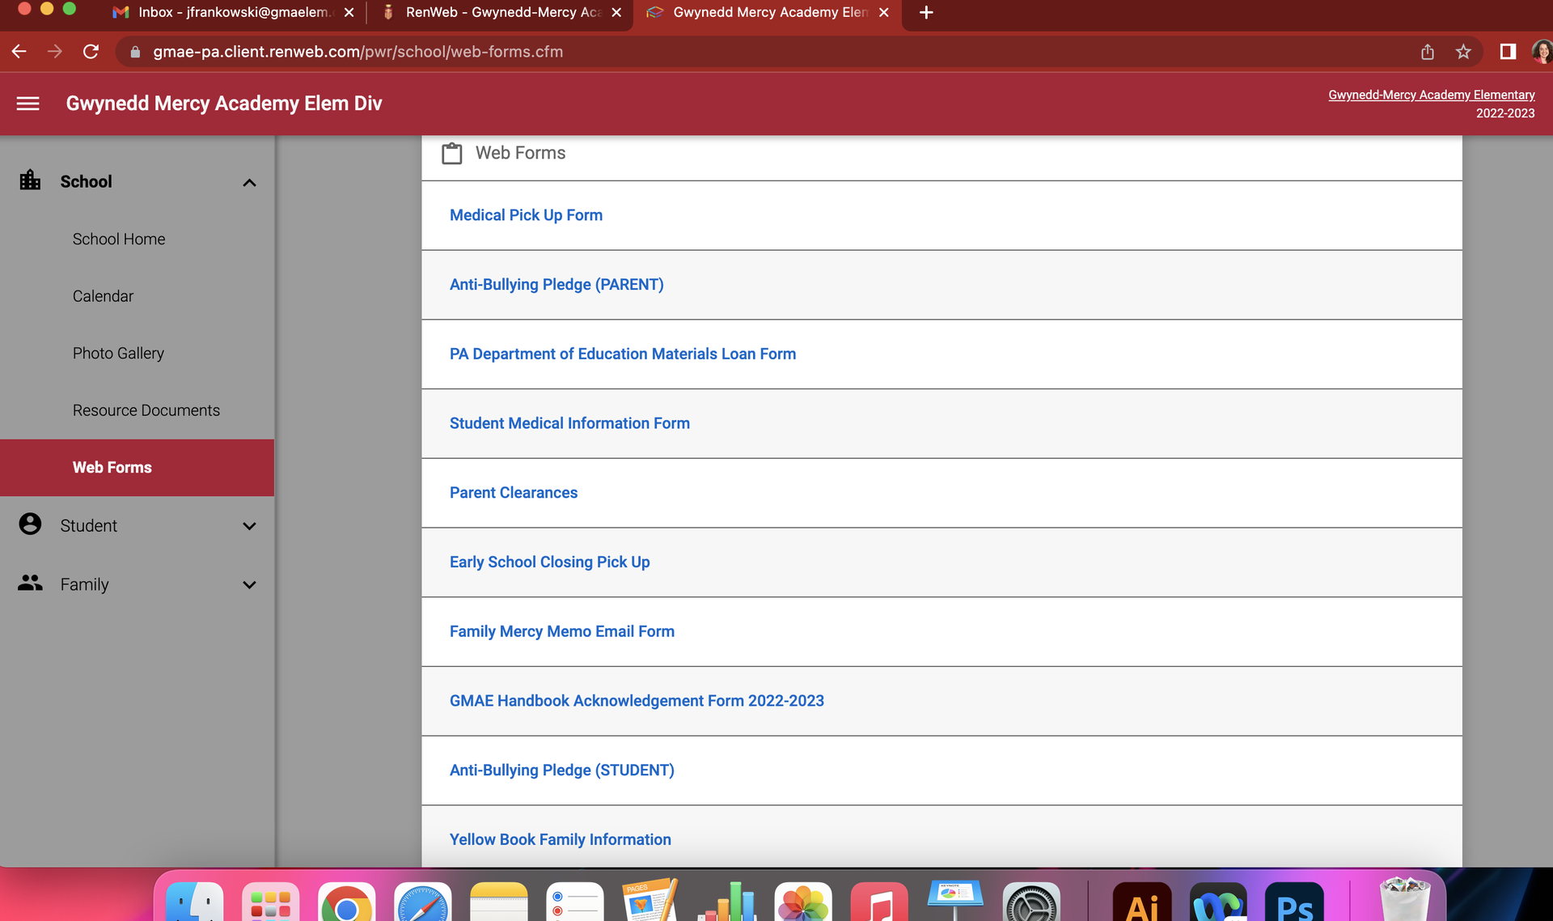Image resolution: width=1553 pixels, height=921 pixels.
Task: Open the hamburger menu
Action: click(28, 104)
